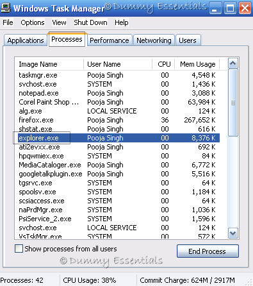The height and width of the screenshot is (286, 253).
Task: Click the Processes: 42 status entry
Action: pyautogui.click(x=22, y=280)
